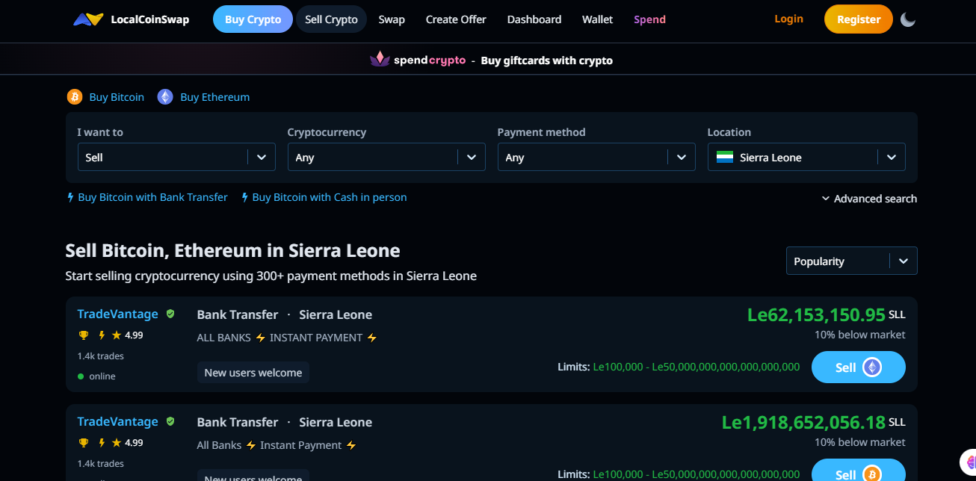Click Sell button on Le62,153,150.95 offer

[x=859, y=367]
